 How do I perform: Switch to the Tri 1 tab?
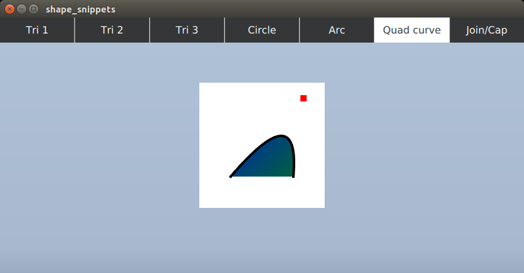[x=37, y=30]
